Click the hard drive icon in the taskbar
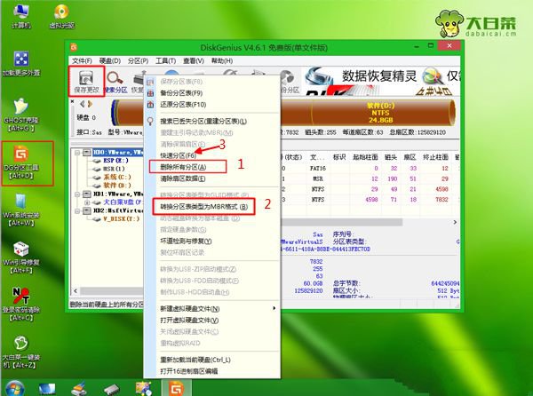The width and height of the screenshot is (533, 396). pos(112,389)
